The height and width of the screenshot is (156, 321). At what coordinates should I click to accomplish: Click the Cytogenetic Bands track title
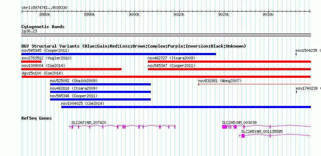pos(43,27)
